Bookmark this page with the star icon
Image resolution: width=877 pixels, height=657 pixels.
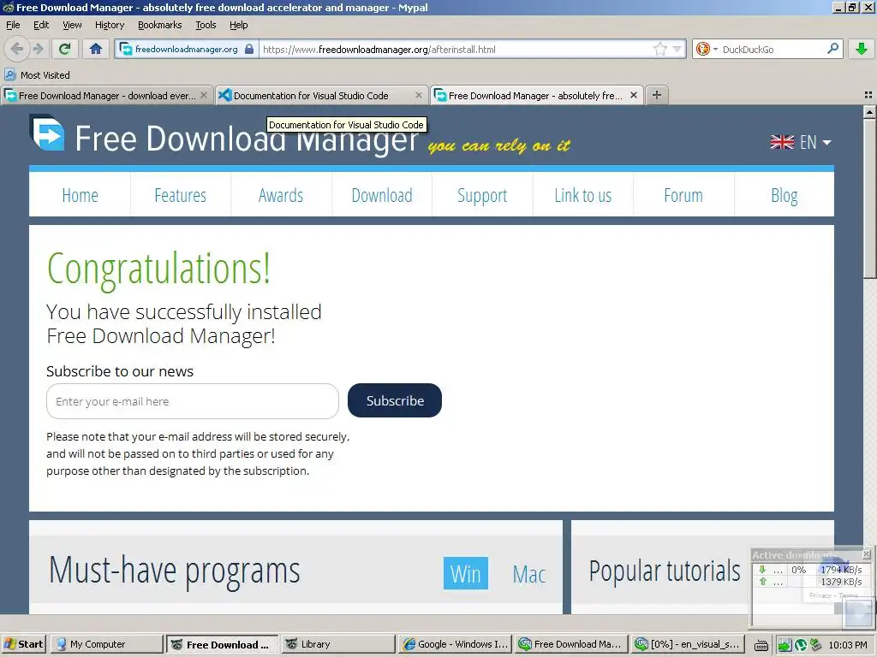tap(660, 49)
